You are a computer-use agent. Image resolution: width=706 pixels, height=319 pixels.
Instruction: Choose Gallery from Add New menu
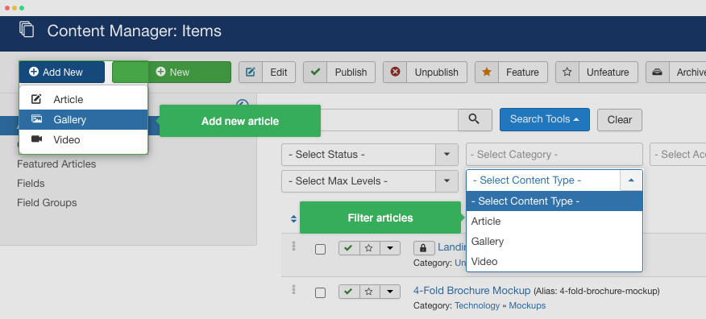(x=83, y=120)
